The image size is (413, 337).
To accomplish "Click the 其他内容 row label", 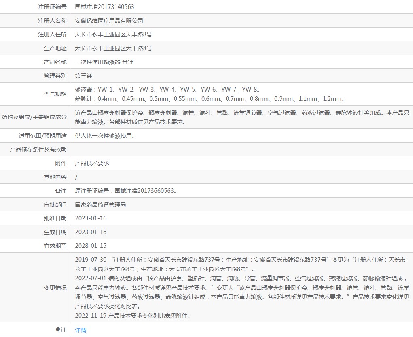I will (55, 177).
